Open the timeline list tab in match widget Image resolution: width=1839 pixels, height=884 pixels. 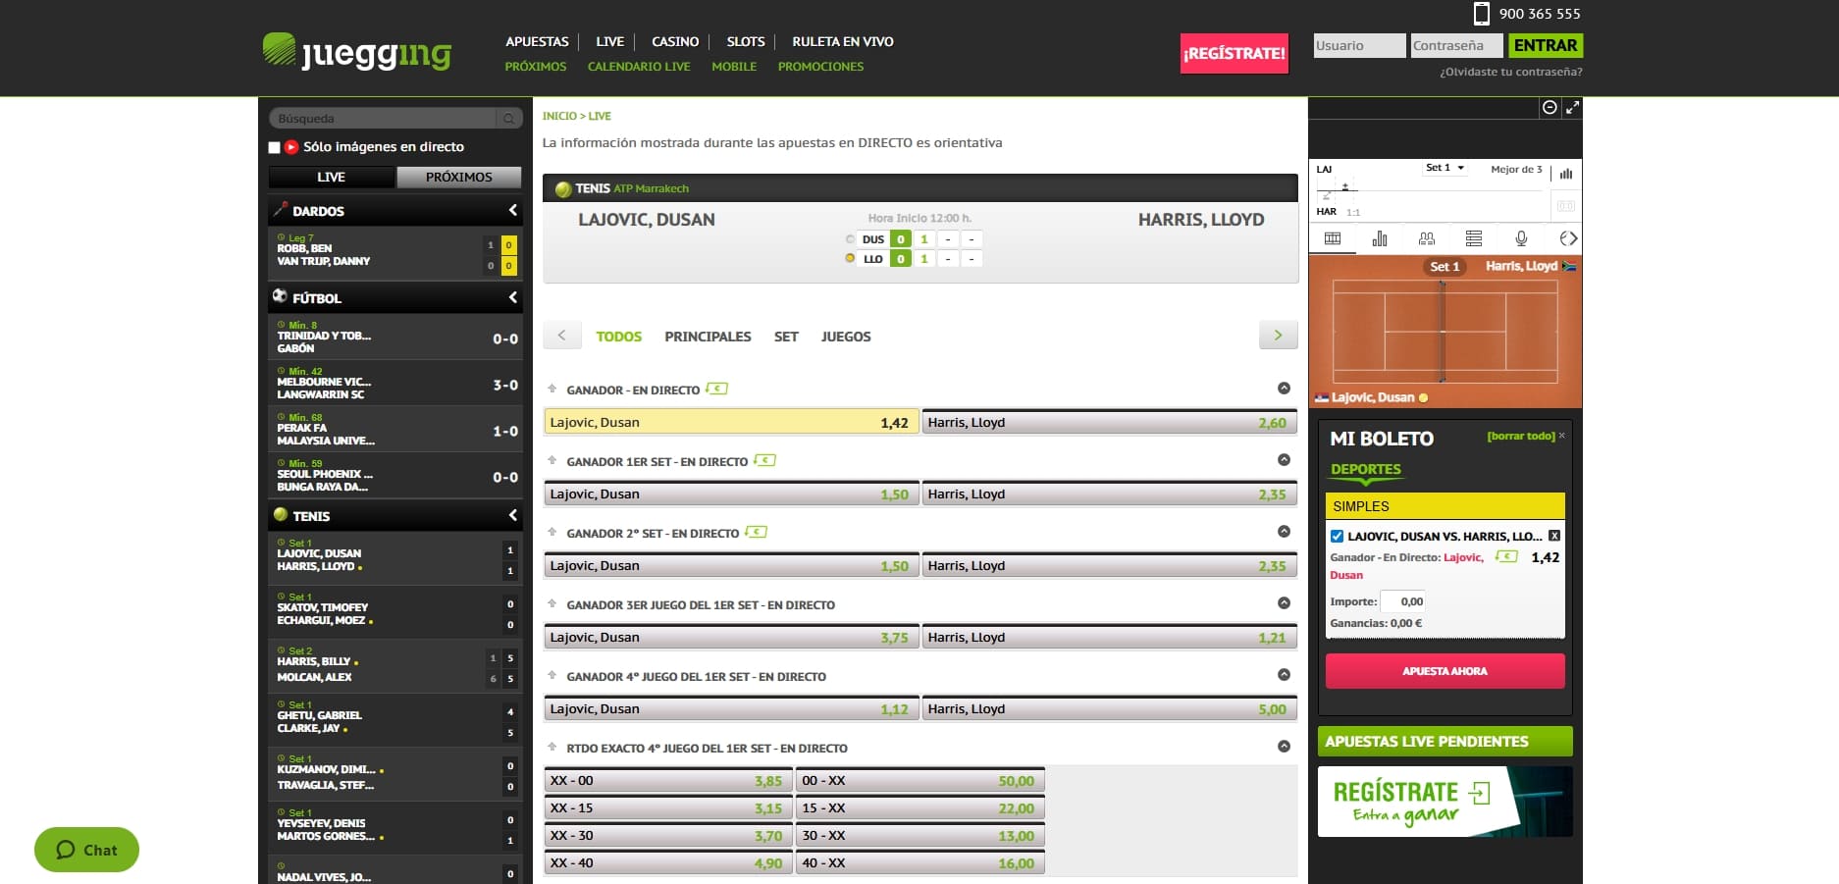click(1474, 238)
